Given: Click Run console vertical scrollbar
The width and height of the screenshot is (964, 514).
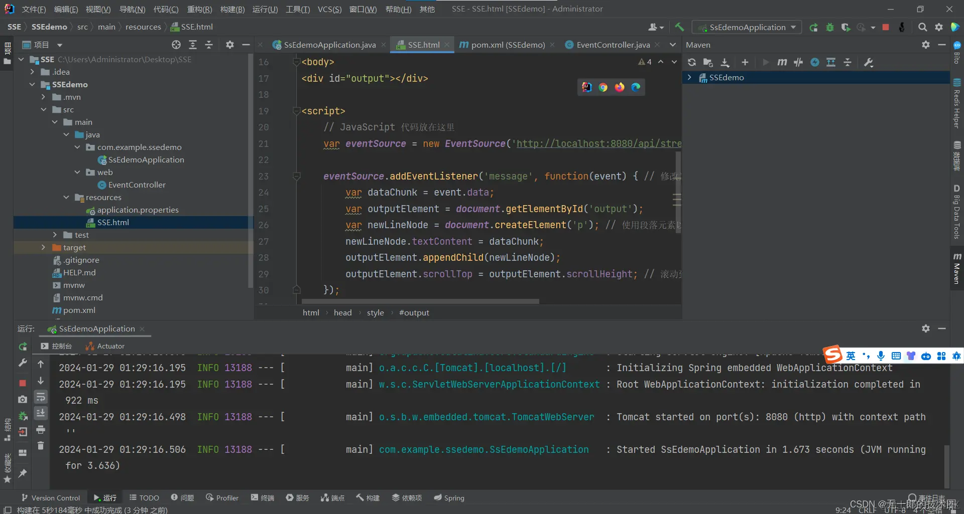Looking at the screenshot, I should point(946,466).
